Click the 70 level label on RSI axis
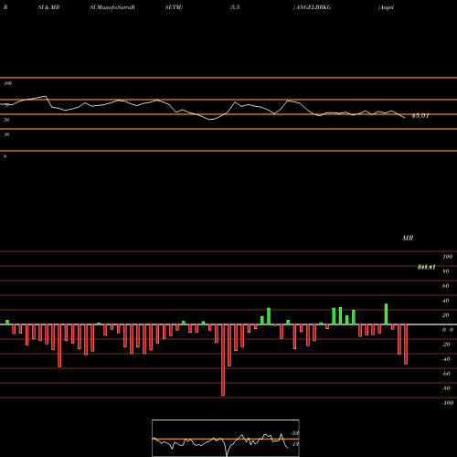This screenshot has width=457, height=457. (6, 105)
